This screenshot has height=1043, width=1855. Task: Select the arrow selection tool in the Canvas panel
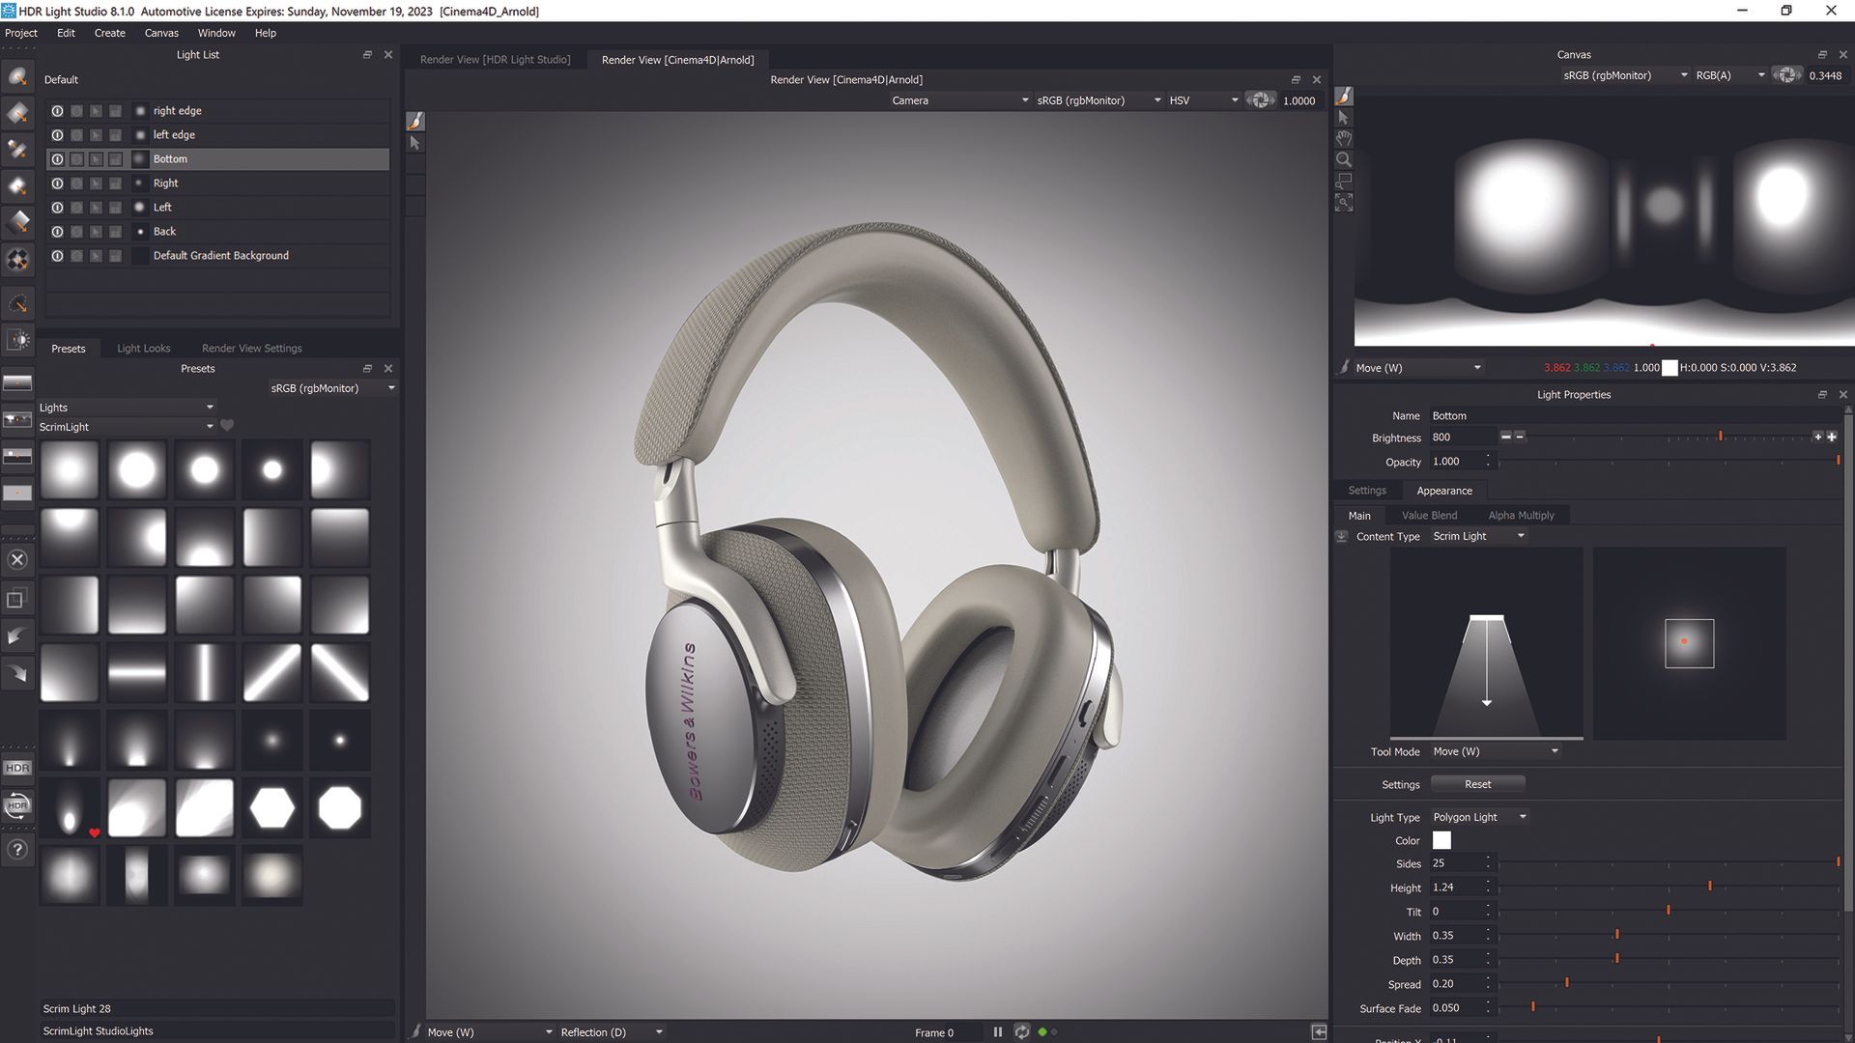click(x=1344, y=117)
